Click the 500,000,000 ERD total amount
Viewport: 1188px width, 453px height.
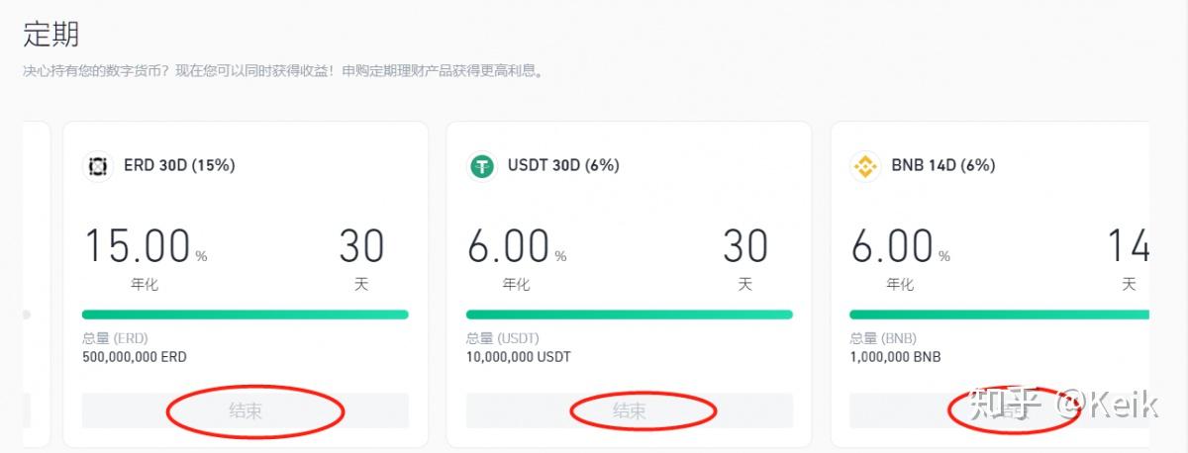[135, 357]
